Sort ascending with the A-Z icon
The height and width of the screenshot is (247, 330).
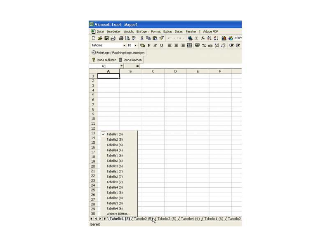[x=209, y=38]
